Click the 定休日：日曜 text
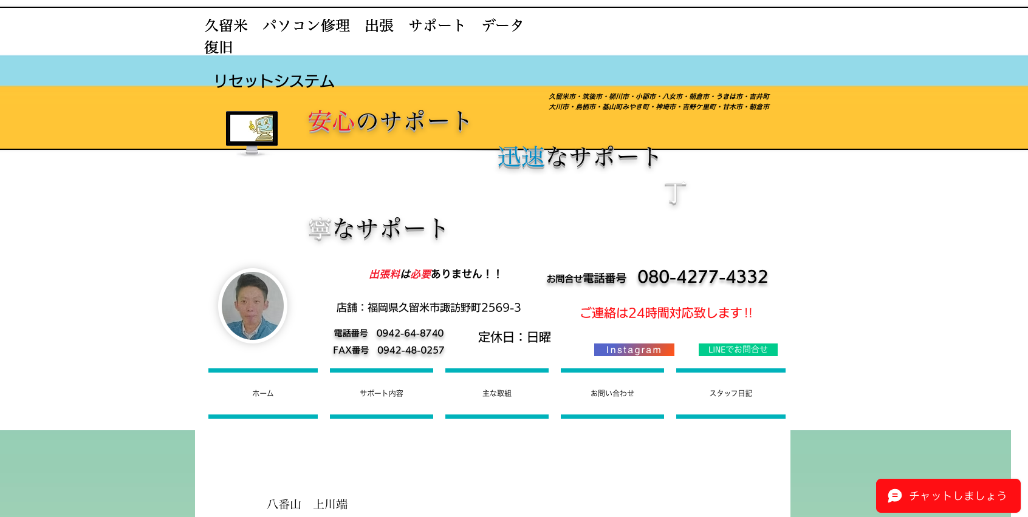 (515, 337)
